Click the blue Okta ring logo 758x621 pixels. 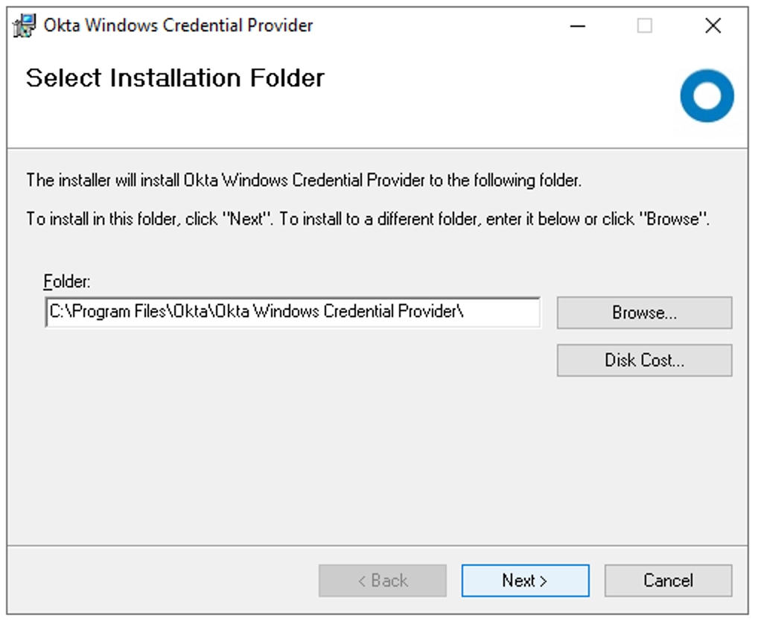coord(707,96)
